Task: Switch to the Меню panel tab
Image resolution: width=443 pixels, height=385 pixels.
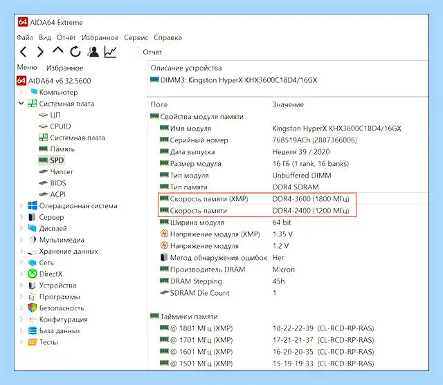Action: (x=27, y=68)
